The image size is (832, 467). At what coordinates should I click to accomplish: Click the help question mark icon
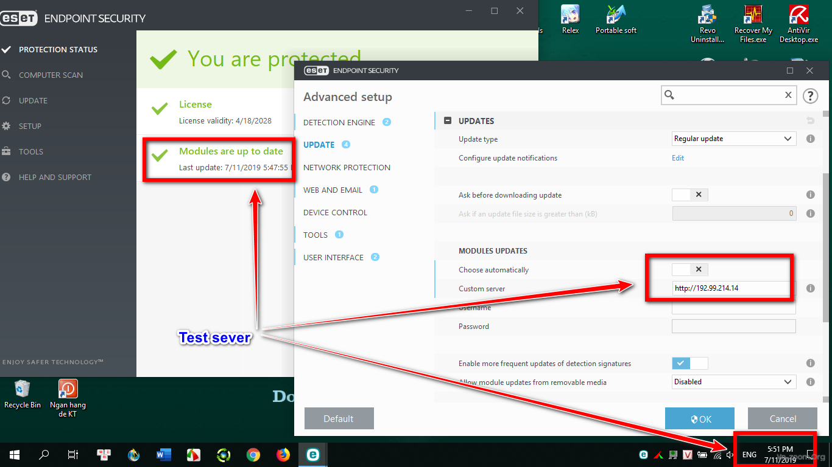pyautogui.click(x=810, y=95)
